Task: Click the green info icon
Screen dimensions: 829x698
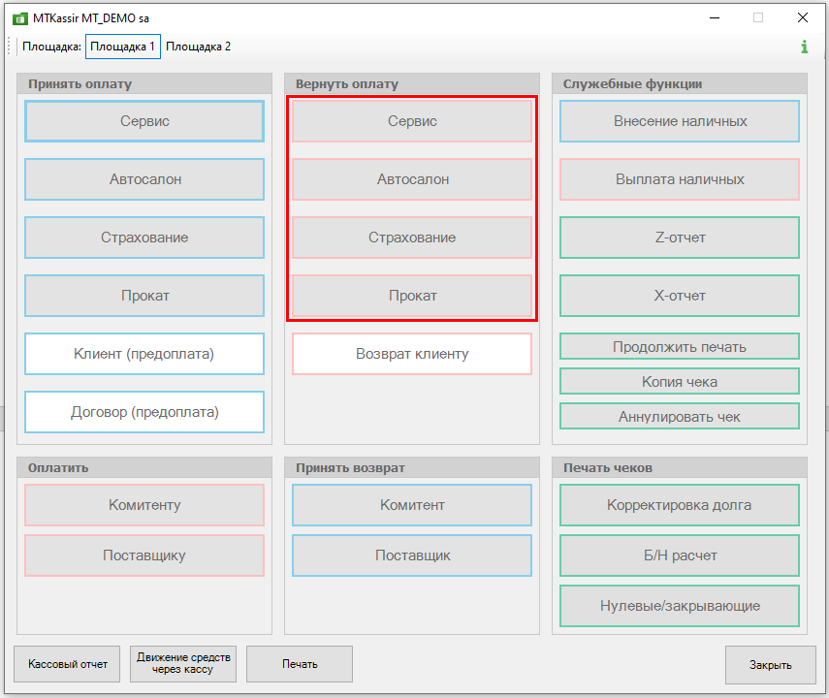Action: pos(804,47)
